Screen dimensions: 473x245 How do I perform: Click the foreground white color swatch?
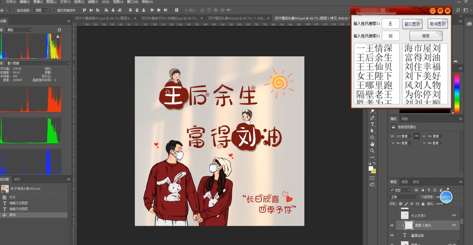(371, 168)
